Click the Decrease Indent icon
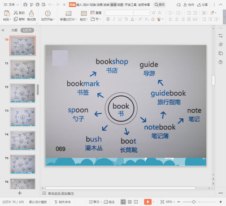This screenshot has height=206, width=226. coord(189,13)
